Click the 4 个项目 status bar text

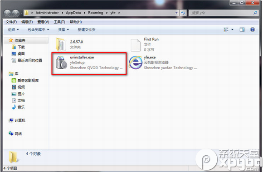(x=10, y=168)
